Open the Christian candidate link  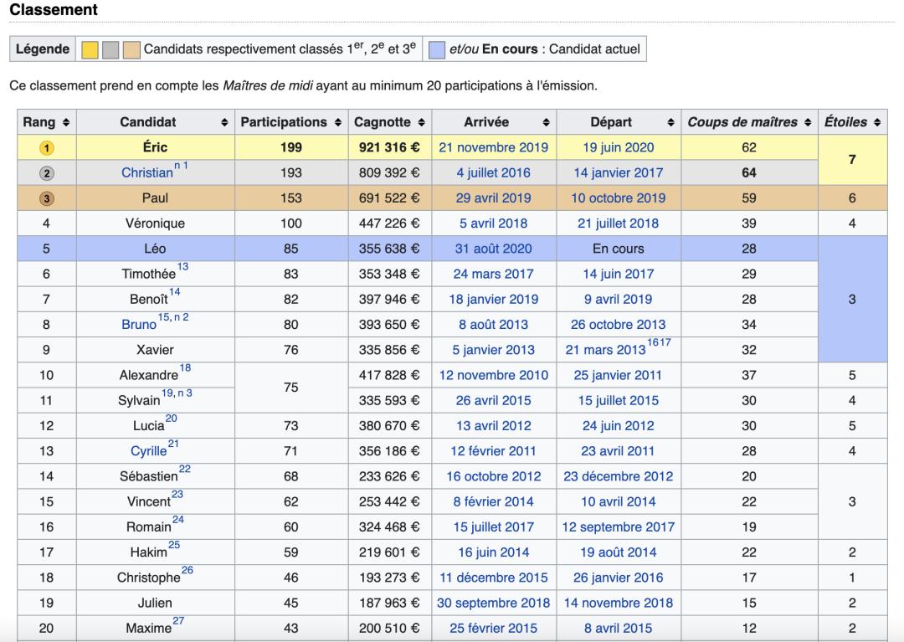pos(146,173)
